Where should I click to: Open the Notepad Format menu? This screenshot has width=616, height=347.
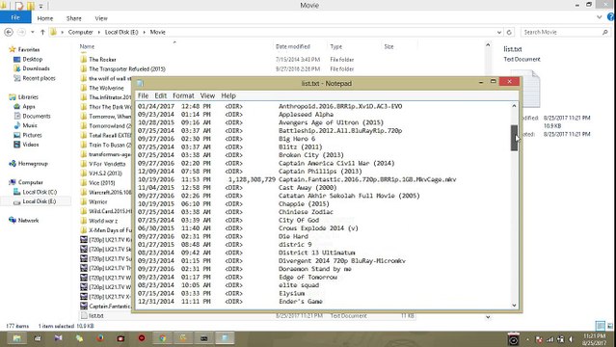click(x=183, y=95)
